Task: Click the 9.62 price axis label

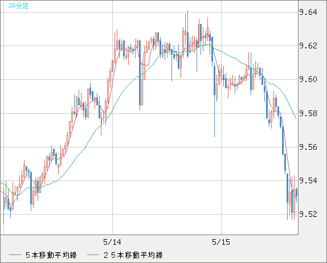Action: (x=308, y=46)
